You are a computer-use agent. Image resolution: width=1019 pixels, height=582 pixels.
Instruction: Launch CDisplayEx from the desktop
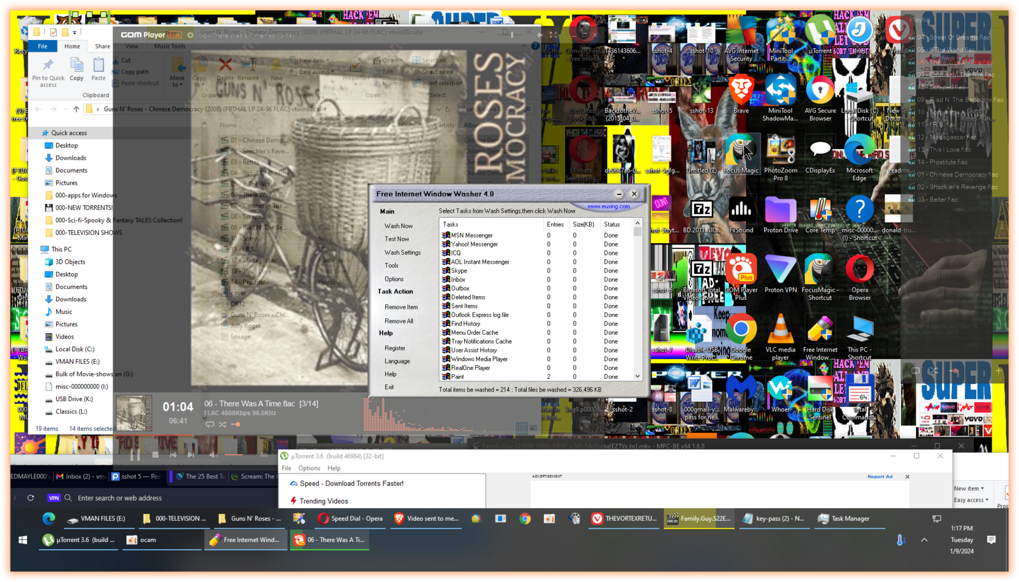[x=820, y=154]
